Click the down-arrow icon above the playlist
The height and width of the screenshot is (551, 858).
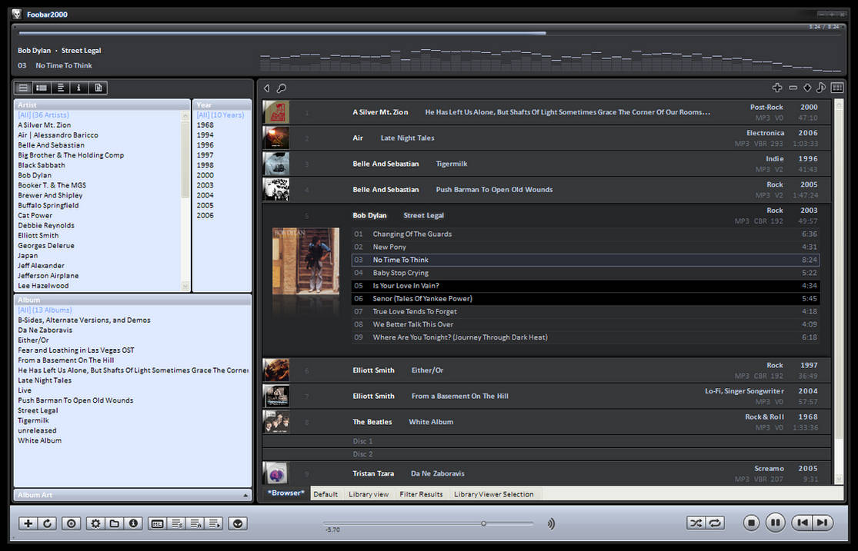click(807, 88)
